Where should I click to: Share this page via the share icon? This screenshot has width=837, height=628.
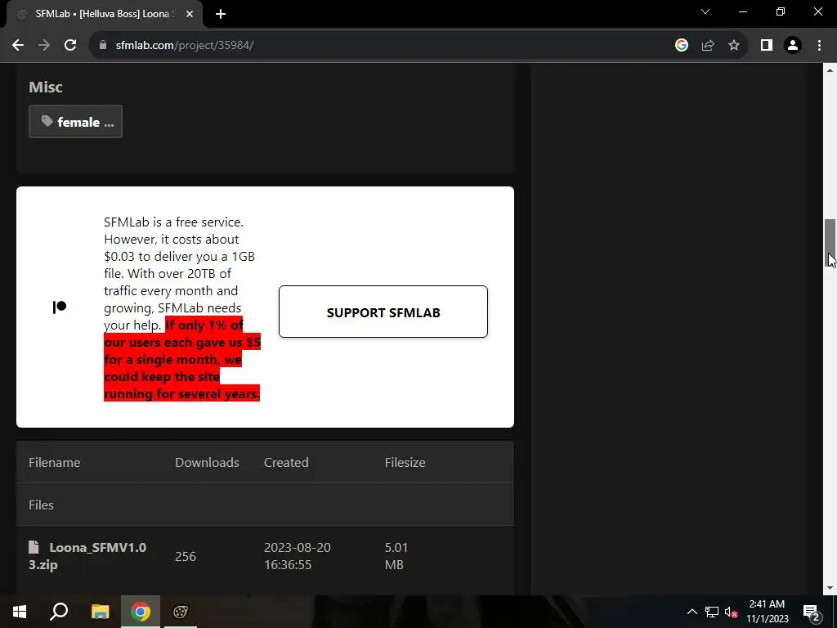click(x=708, y=46)
